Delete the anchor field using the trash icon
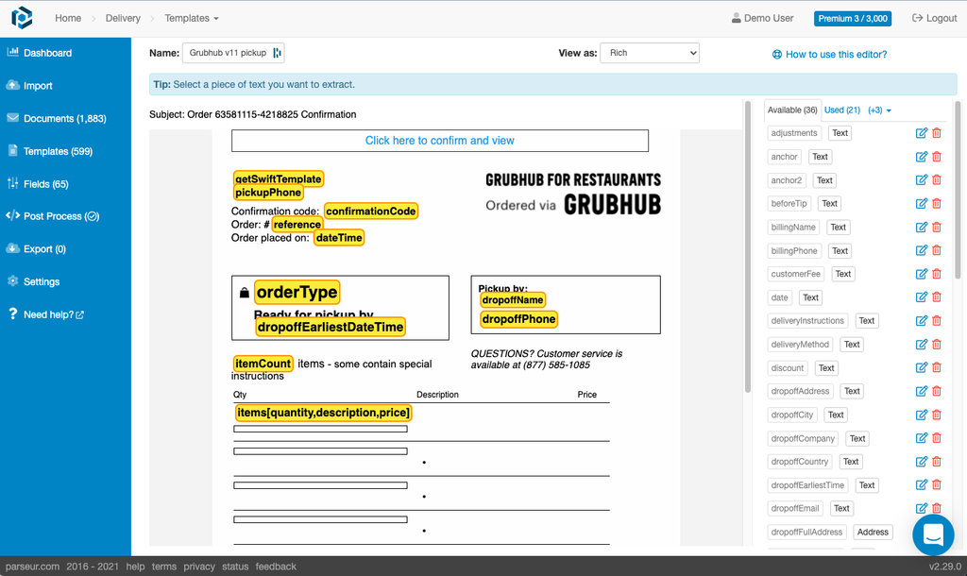967x576 pixels. click(x=936, y=156)
